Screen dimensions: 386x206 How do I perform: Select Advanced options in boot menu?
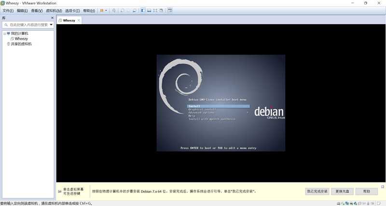pyautogui.click(x=201, y=112)
